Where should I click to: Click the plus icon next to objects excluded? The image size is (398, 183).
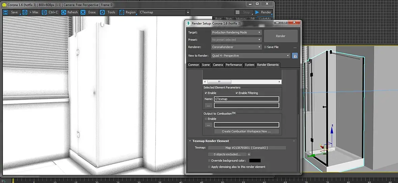(x=249, y=154)
